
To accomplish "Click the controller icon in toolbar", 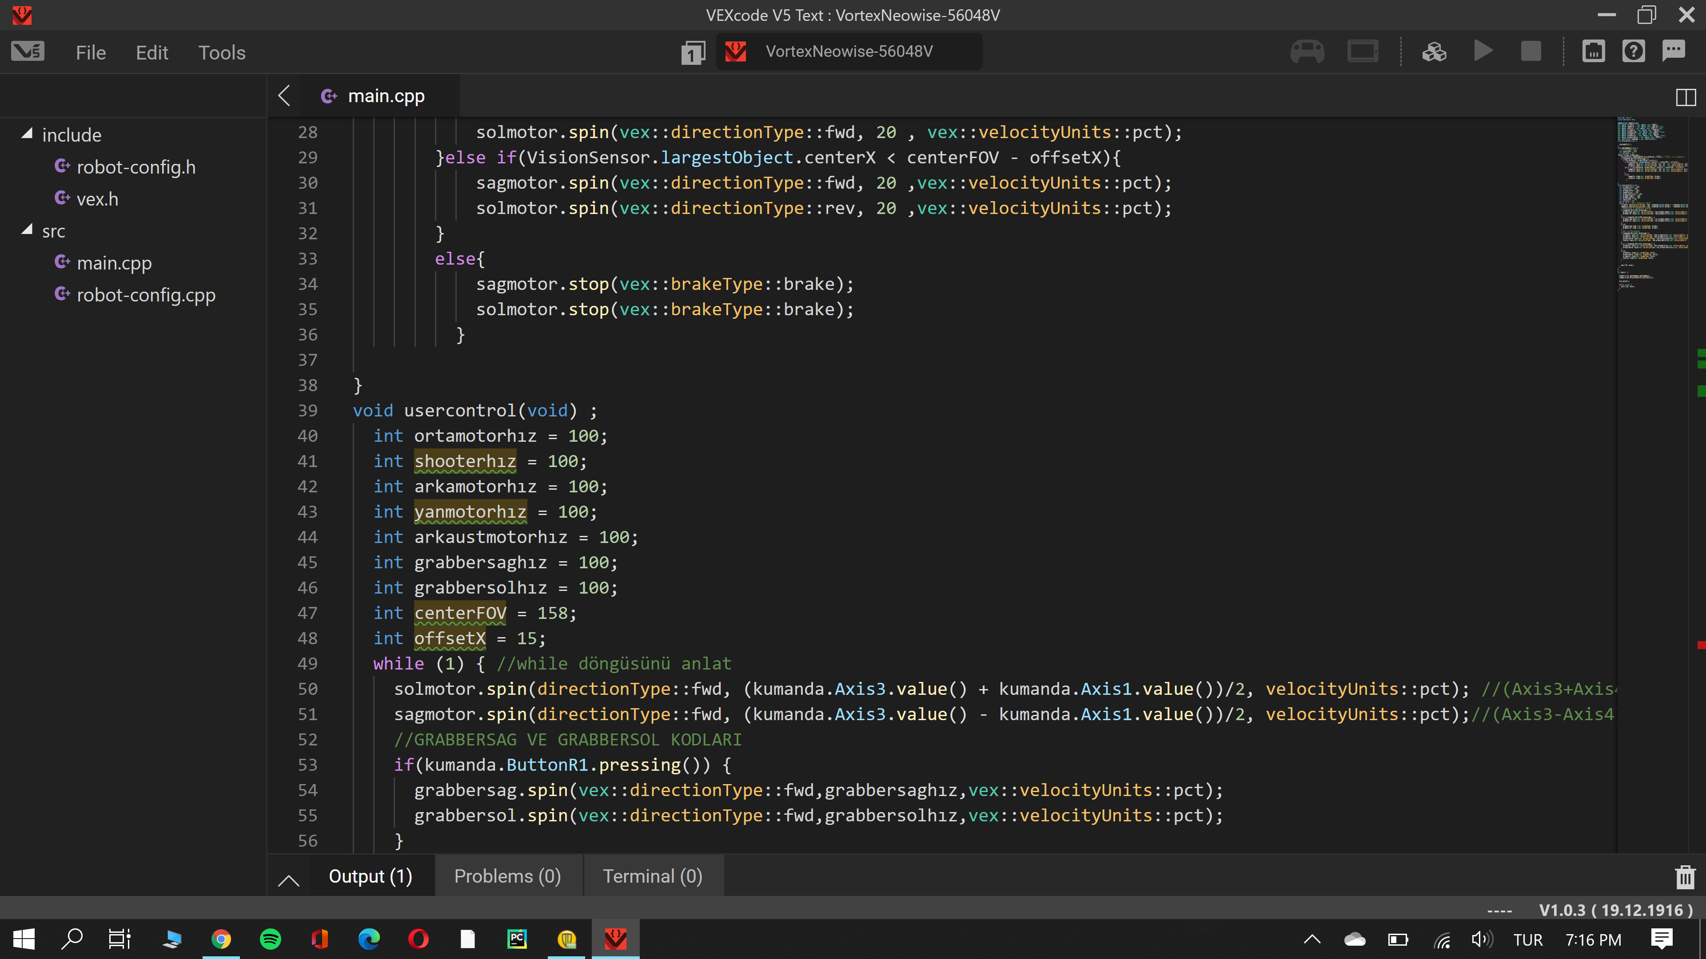I will coord(1307,52).
